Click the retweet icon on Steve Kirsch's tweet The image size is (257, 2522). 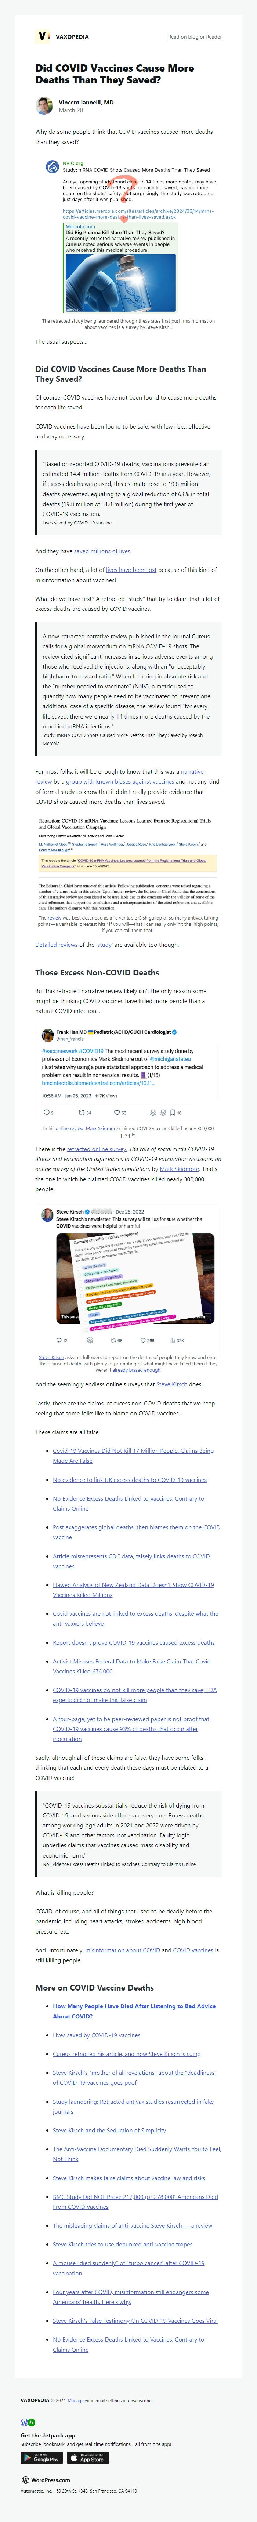tap(113, 1338)
